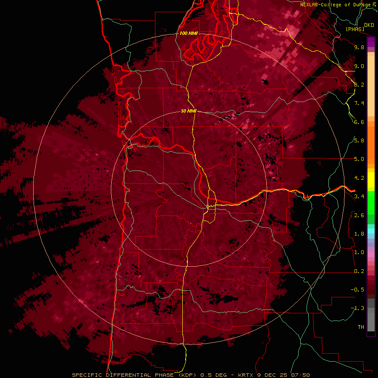The height and width of the screenshot is (378, 378).
Task: Pick the cyan segment of the color bar
Action: click(x=371, y=231)
